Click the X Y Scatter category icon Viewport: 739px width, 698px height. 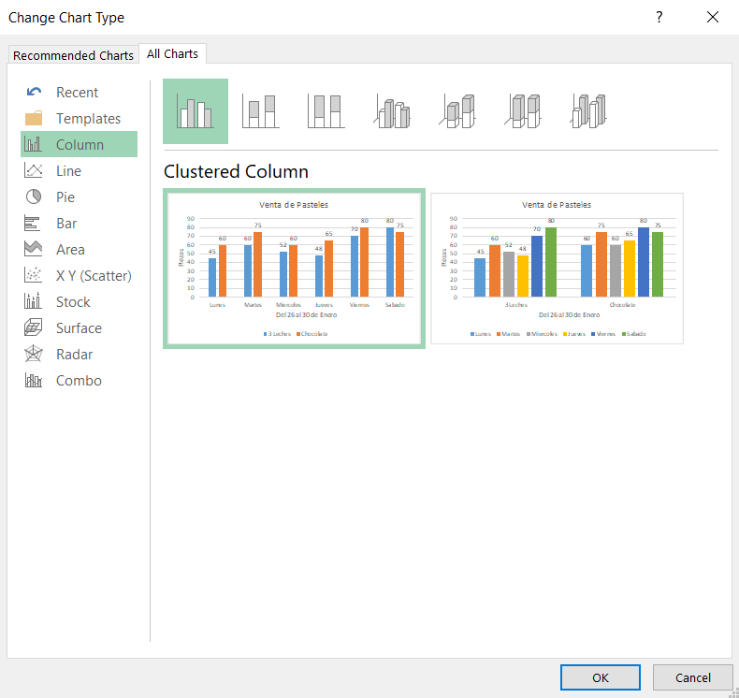click(33, 275)
